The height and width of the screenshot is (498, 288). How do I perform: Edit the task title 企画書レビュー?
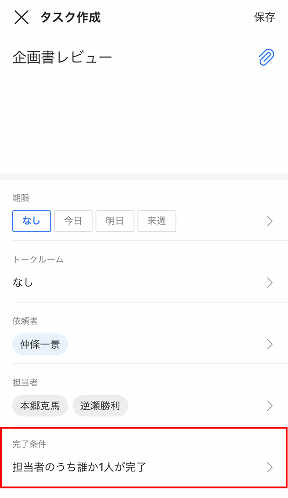point(62,58)
